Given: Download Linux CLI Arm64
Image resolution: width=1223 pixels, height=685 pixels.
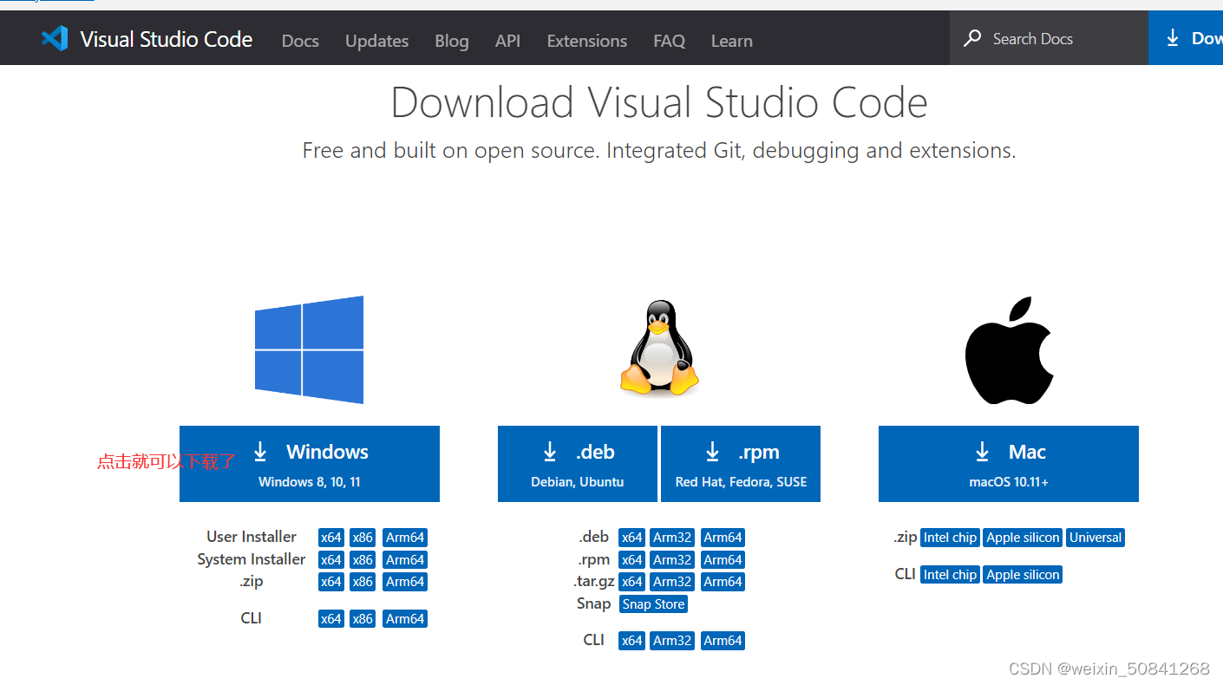Looking at the screenshot, I should [723, 641].
